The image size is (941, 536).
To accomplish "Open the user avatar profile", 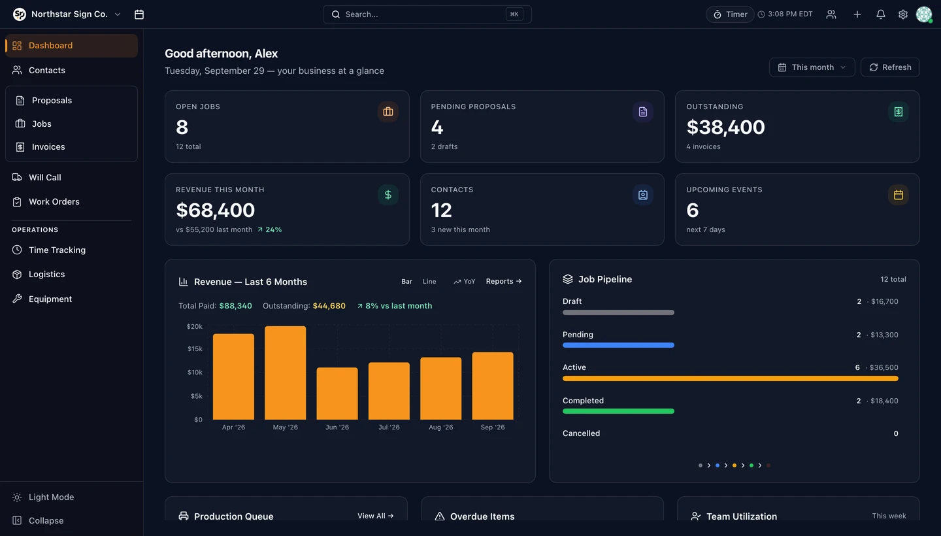I will click(924, 14).
